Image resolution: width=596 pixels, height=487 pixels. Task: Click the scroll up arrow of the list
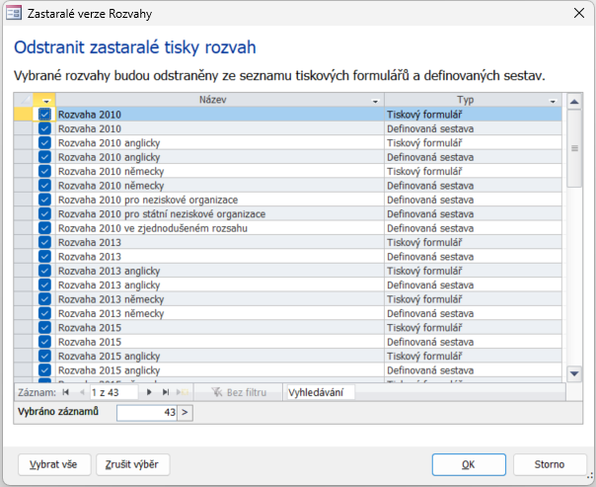(x=574, y=101)
